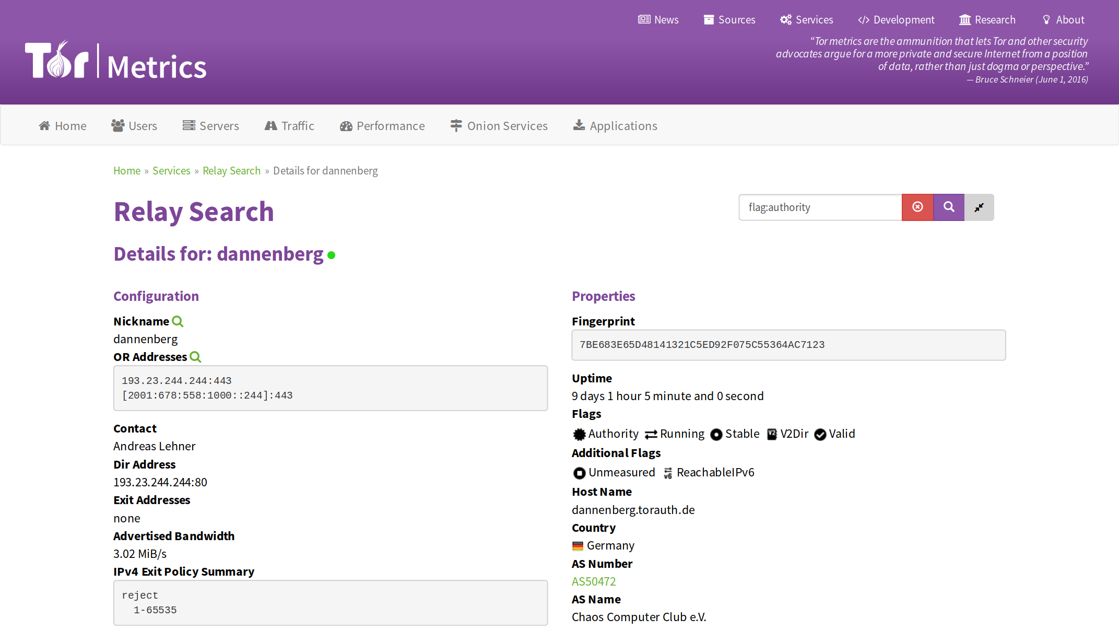The height and width of the screenshot is (630, 1119).
Task: Click the Tor Metrics logo
Action: (x=115, y=60)
